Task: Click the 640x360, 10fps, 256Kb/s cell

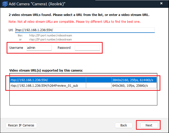Action: click(x=134, y=85)
